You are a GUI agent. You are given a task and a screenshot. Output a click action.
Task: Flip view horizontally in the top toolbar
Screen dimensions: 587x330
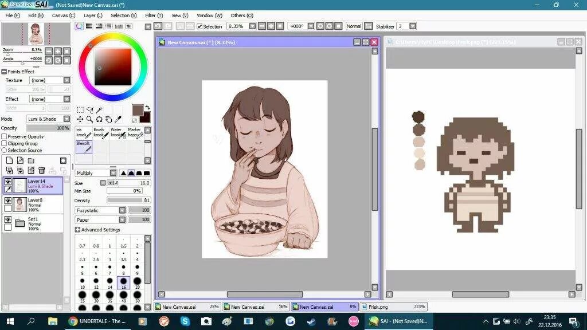[369, 26]
